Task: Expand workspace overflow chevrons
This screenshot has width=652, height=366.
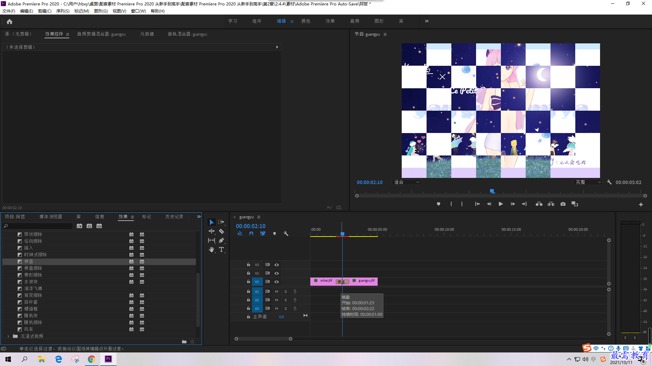Action: click(x=427, y=21)
